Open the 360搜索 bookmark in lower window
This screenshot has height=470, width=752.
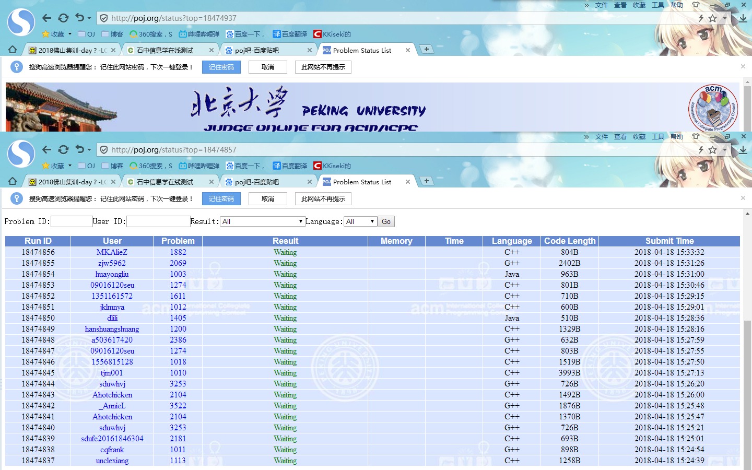(x=151, y=166)
